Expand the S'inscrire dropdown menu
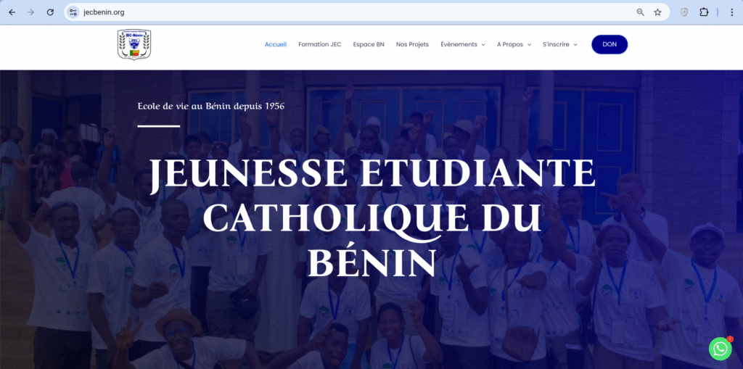The height and width of the screenshot is (369, 743). click(559, 44)
